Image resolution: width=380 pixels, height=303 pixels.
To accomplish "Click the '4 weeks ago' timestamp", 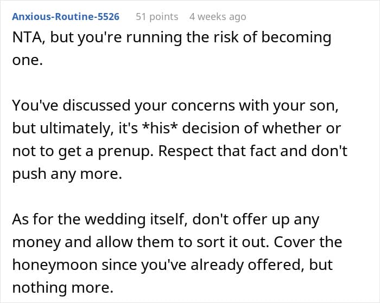I will pos(217,17).
